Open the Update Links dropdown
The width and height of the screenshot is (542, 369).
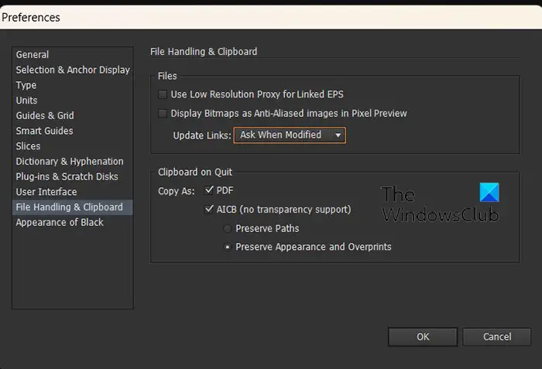[x=290, y=135]
